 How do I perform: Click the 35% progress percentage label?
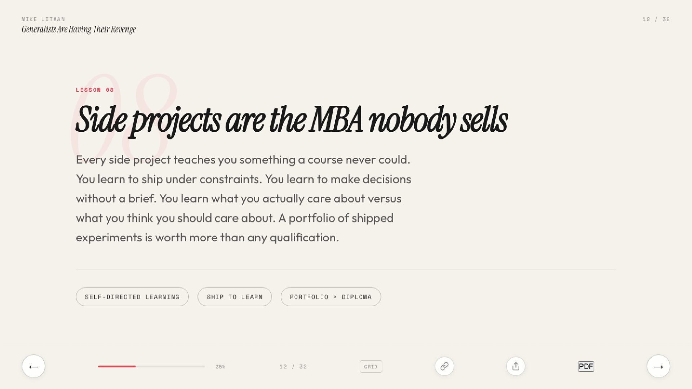pos(220,367)
